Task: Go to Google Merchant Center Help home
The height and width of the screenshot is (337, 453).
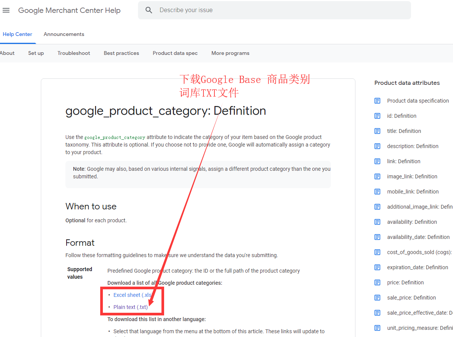Action: pyautogui.click(x=69, y=11)
